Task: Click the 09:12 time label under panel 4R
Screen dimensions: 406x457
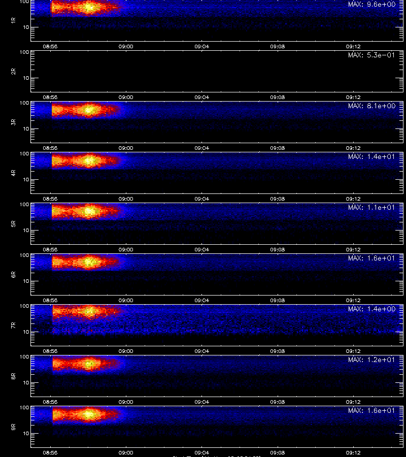Action: (353, 199)
